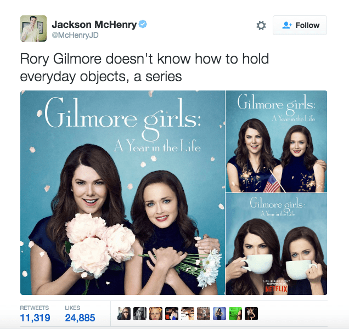349x329 pixels.
Task: Open Jackson McHenry's profile picture
Action: [x=33, y=29]
